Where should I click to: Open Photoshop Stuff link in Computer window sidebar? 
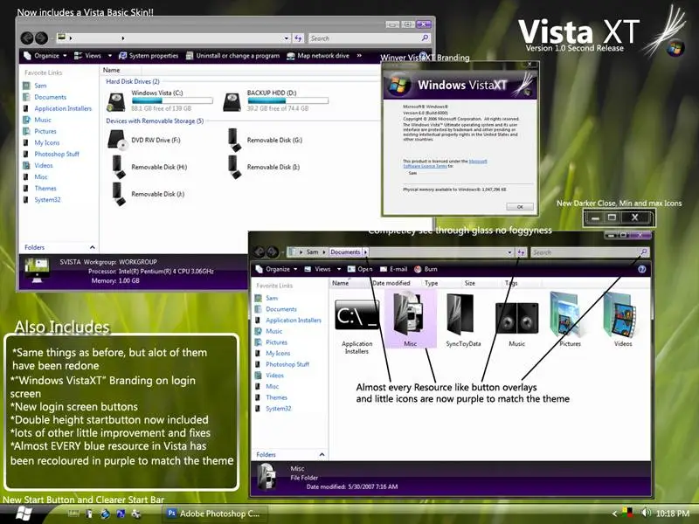pos(57,155)
